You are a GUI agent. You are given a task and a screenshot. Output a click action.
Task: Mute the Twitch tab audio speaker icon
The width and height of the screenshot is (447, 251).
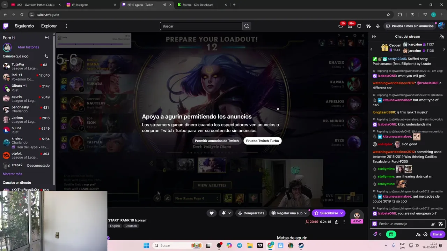pos(164,5)
